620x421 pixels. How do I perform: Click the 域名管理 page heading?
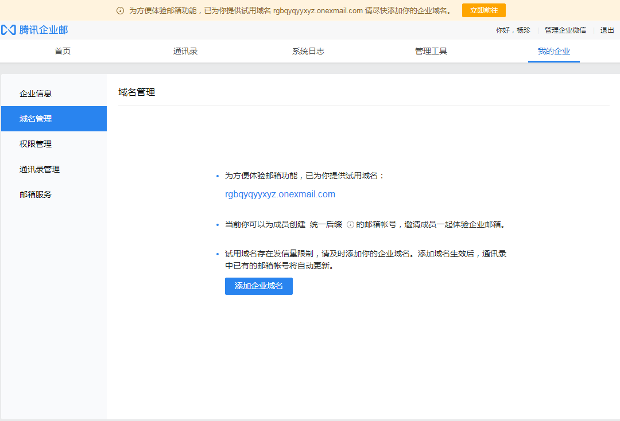(x=137, y=92)
